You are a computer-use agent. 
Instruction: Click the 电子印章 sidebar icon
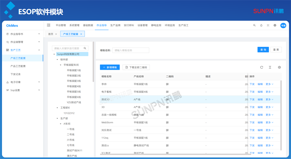pyautogui.click(x=7, y=82)
